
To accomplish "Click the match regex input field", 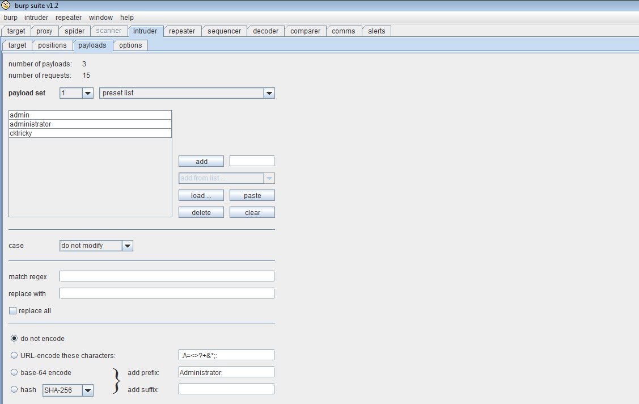I will pos(167,276).
